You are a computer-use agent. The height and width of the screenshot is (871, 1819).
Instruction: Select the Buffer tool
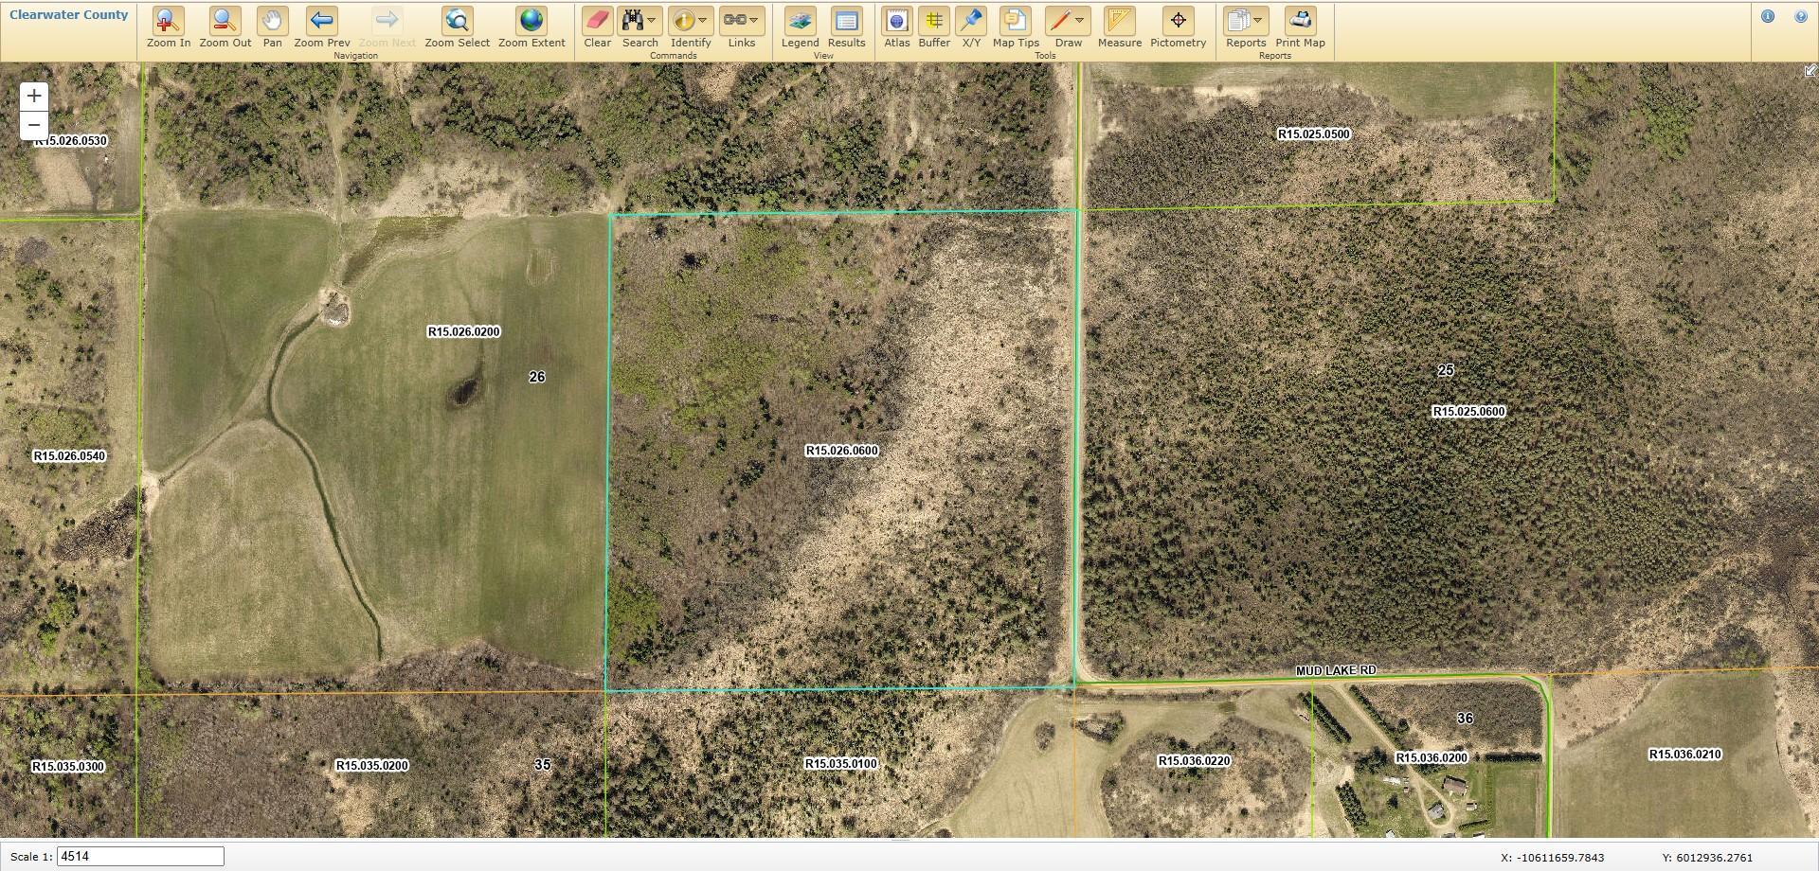[x=934, y=27]
